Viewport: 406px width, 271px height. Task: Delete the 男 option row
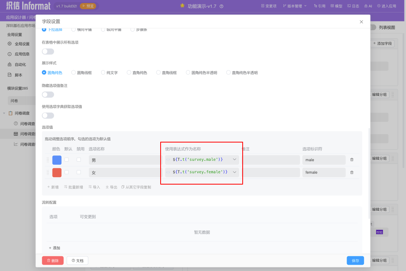352,160
